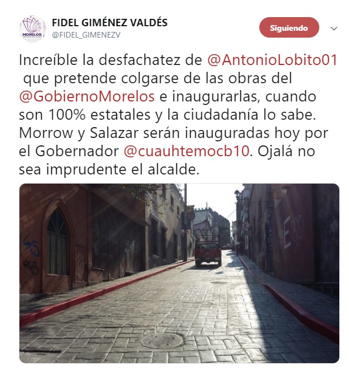Click the street lamp in the photo
The height and width of the screenshot is (370, 349).
click(237, 194)
